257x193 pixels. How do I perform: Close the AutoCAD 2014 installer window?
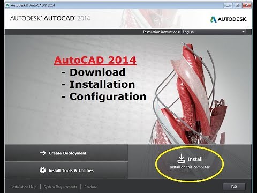[x=247, y=5]
